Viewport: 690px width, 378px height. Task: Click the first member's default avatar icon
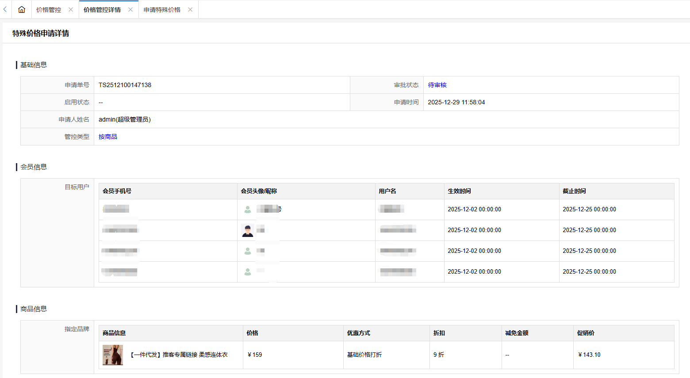pyautogui.click(x=248, y=210)
